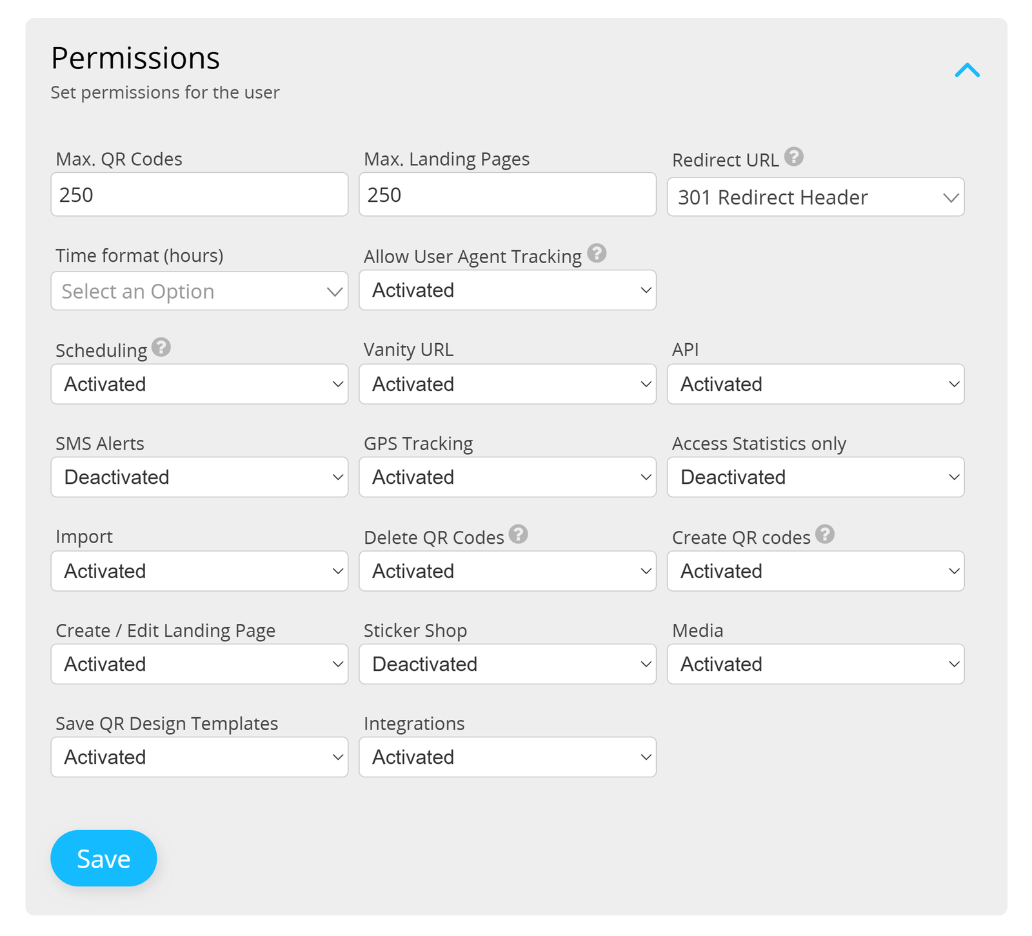Open the Scheduling help tooltip icon

[161, 347]
